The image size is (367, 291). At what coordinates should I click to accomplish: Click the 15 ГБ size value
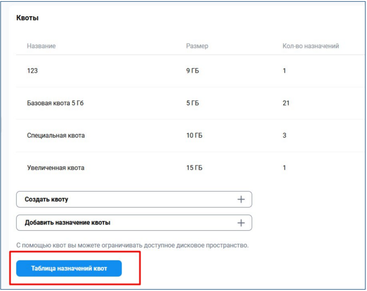[194, 168]
